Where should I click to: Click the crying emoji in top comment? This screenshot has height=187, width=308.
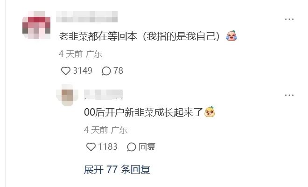pos(231,36)
